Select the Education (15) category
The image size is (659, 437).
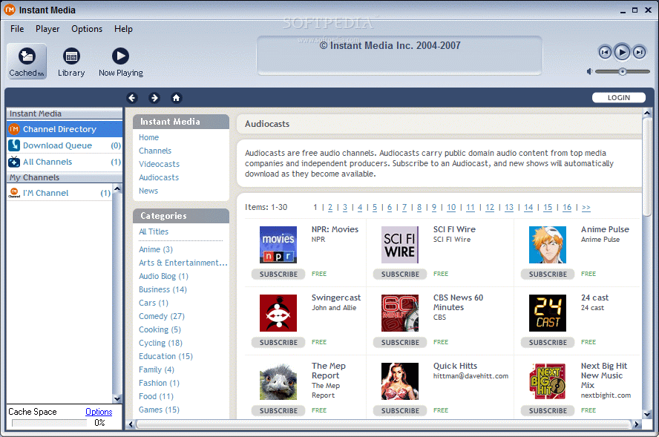click(x=165, y=356)
